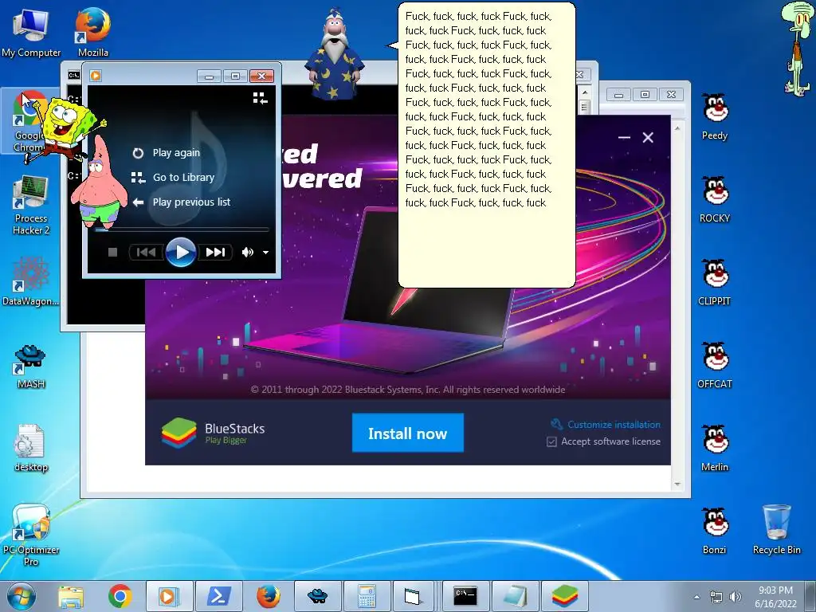Click Next track in Media Player
Viewport: 816px width, 612px height.
pyautogui.click(x=215, y=253)
